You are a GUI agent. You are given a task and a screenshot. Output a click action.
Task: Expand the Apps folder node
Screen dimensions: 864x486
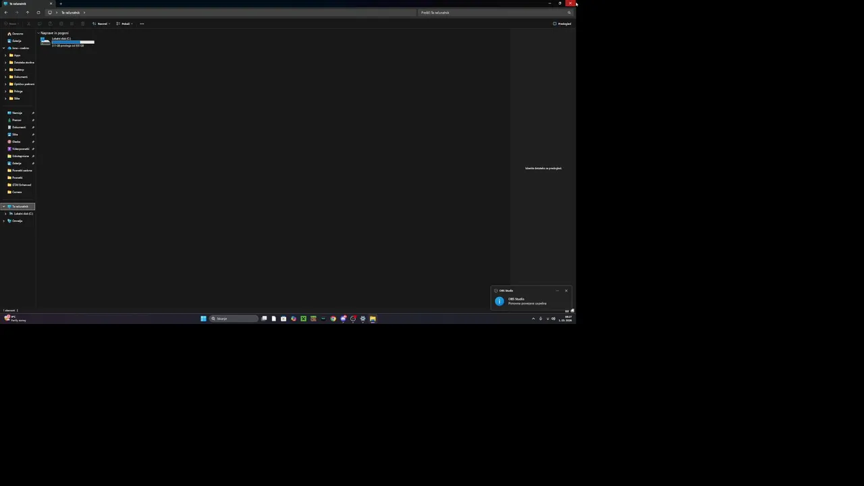tap(5, 55)
